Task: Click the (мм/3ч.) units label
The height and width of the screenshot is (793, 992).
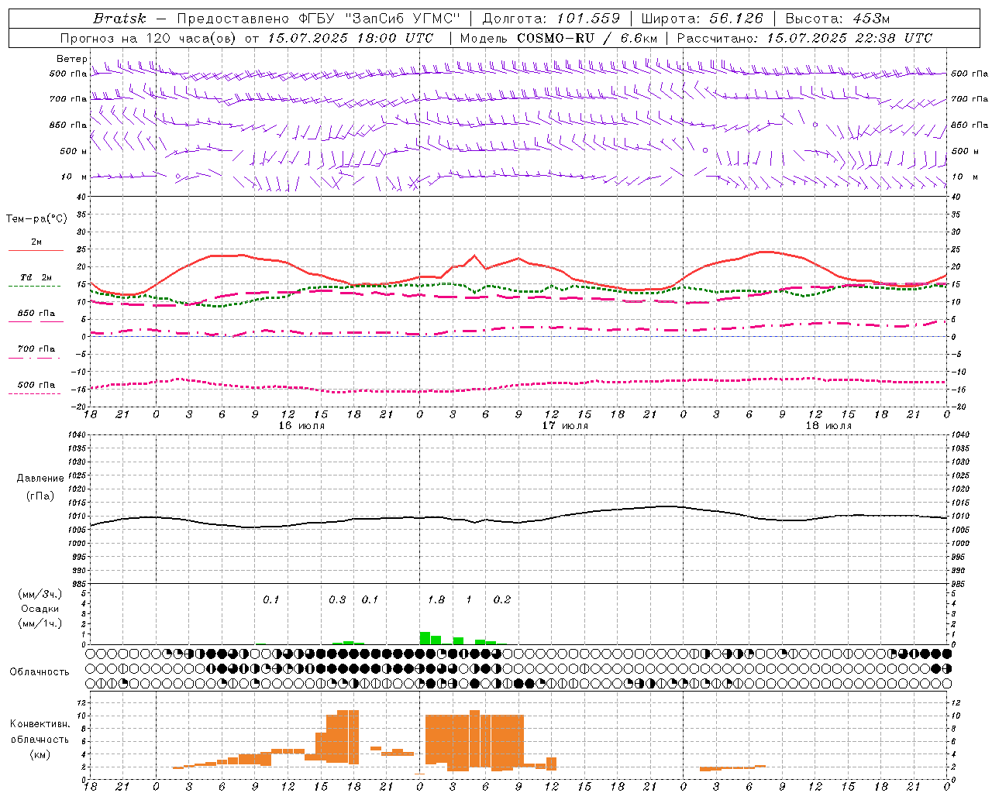Action: point(40,594)
